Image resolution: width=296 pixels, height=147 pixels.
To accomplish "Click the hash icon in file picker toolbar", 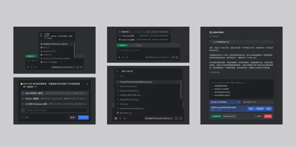I will [x=116, y=118].
